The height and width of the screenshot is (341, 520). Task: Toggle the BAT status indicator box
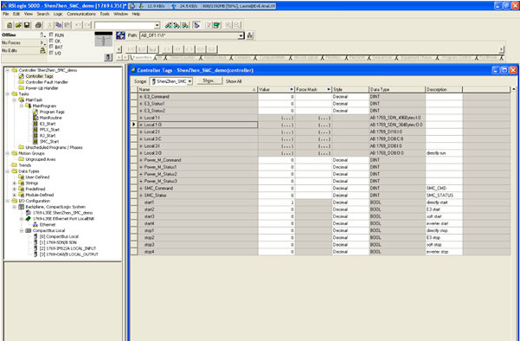coord(51,47)
